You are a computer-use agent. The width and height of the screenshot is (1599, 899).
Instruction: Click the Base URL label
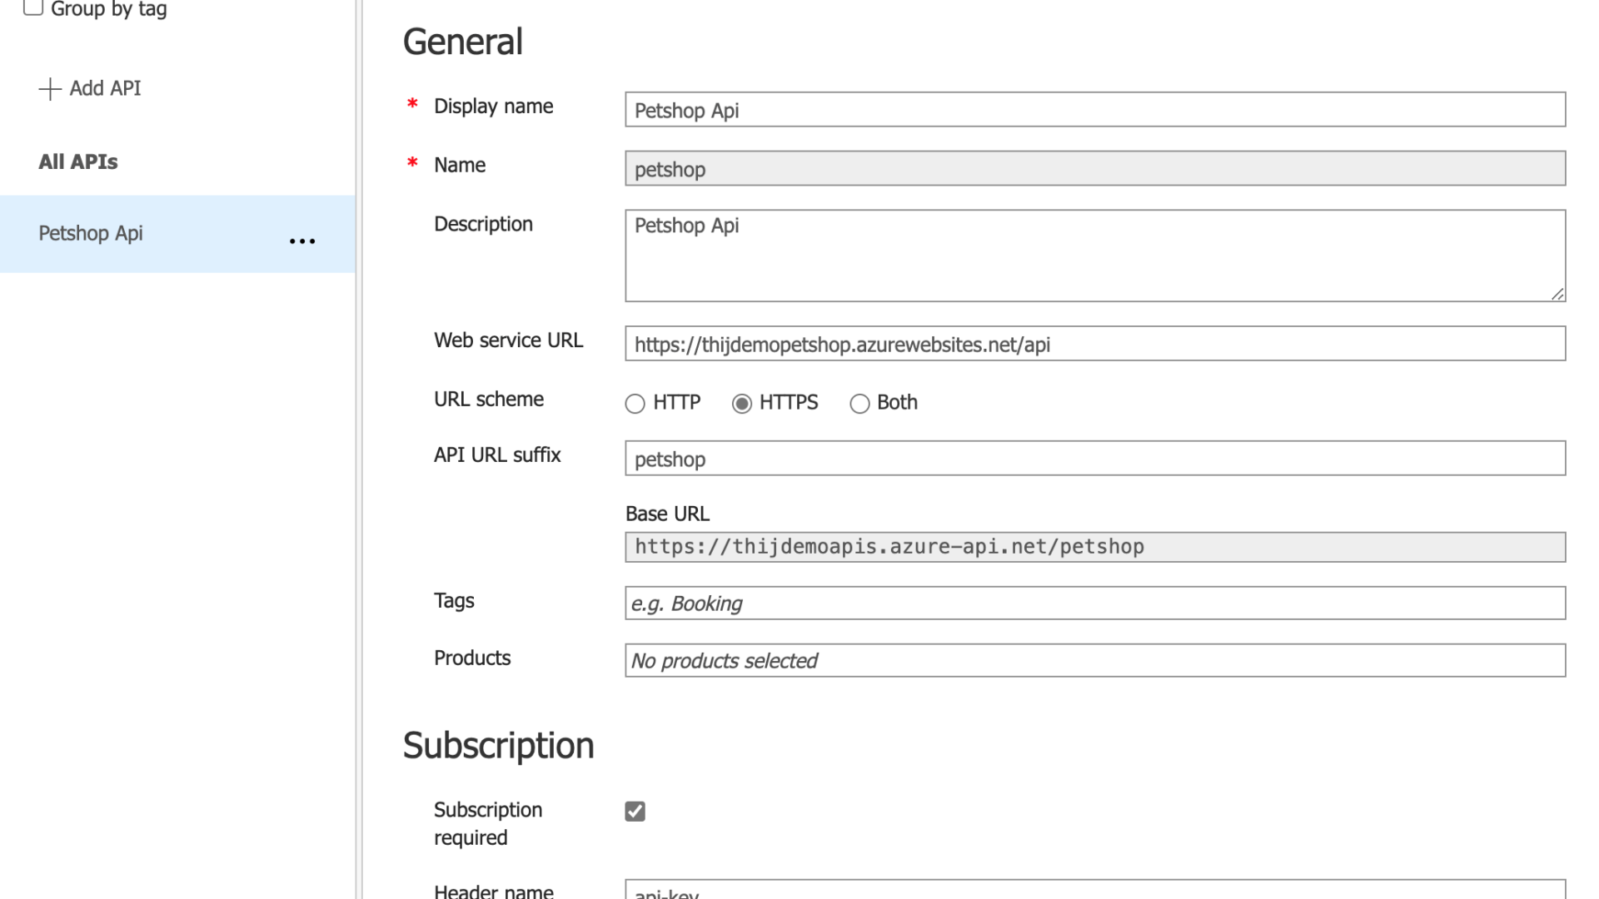[x=667, y=514]
